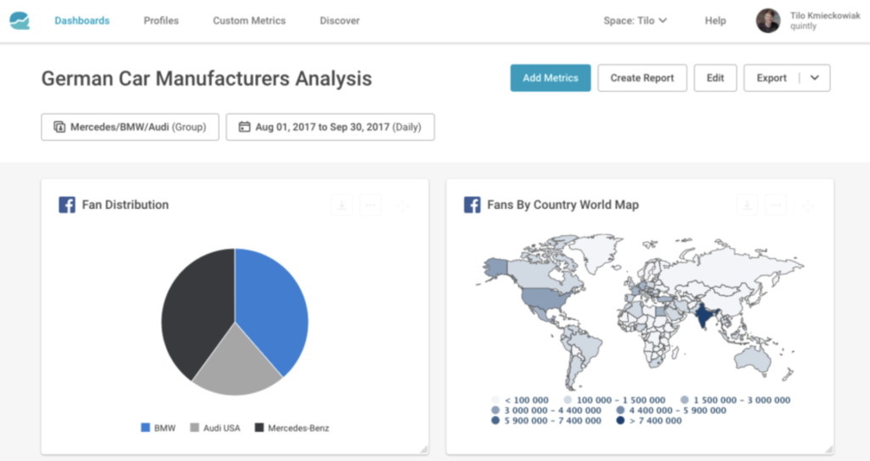Open World Map widget more options
The height and width of the screenshot is (461, 870).
click(776, 205)
